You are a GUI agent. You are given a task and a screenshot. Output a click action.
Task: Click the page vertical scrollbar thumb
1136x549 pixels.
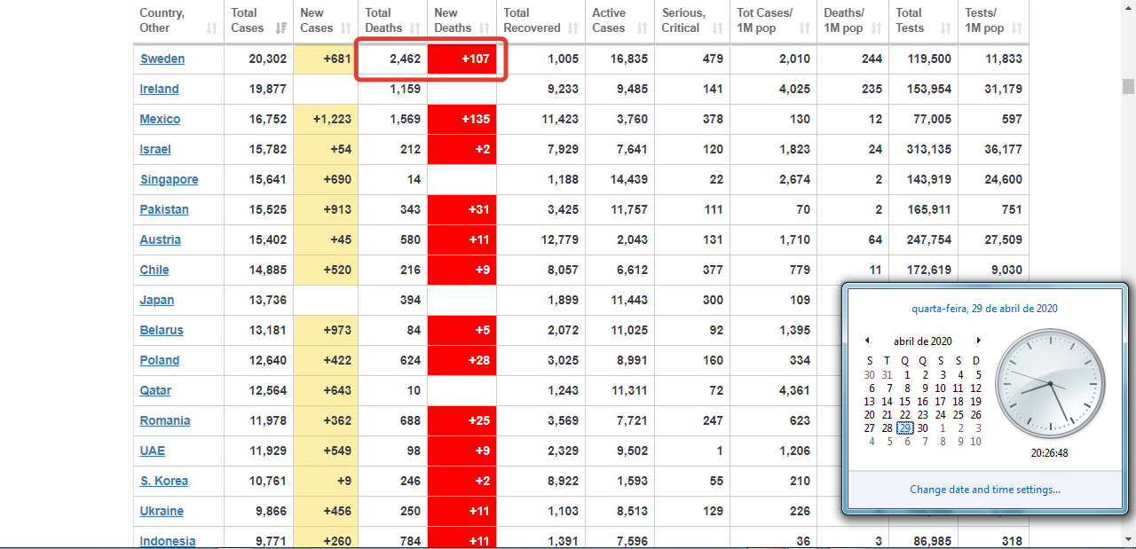click(1128, 86)
